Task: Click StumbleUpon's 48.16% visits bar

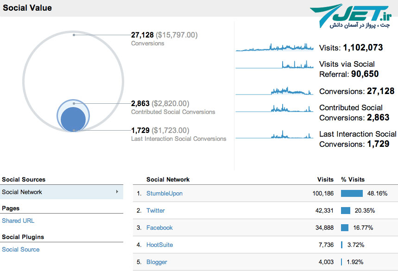Action: coord(352,193)
